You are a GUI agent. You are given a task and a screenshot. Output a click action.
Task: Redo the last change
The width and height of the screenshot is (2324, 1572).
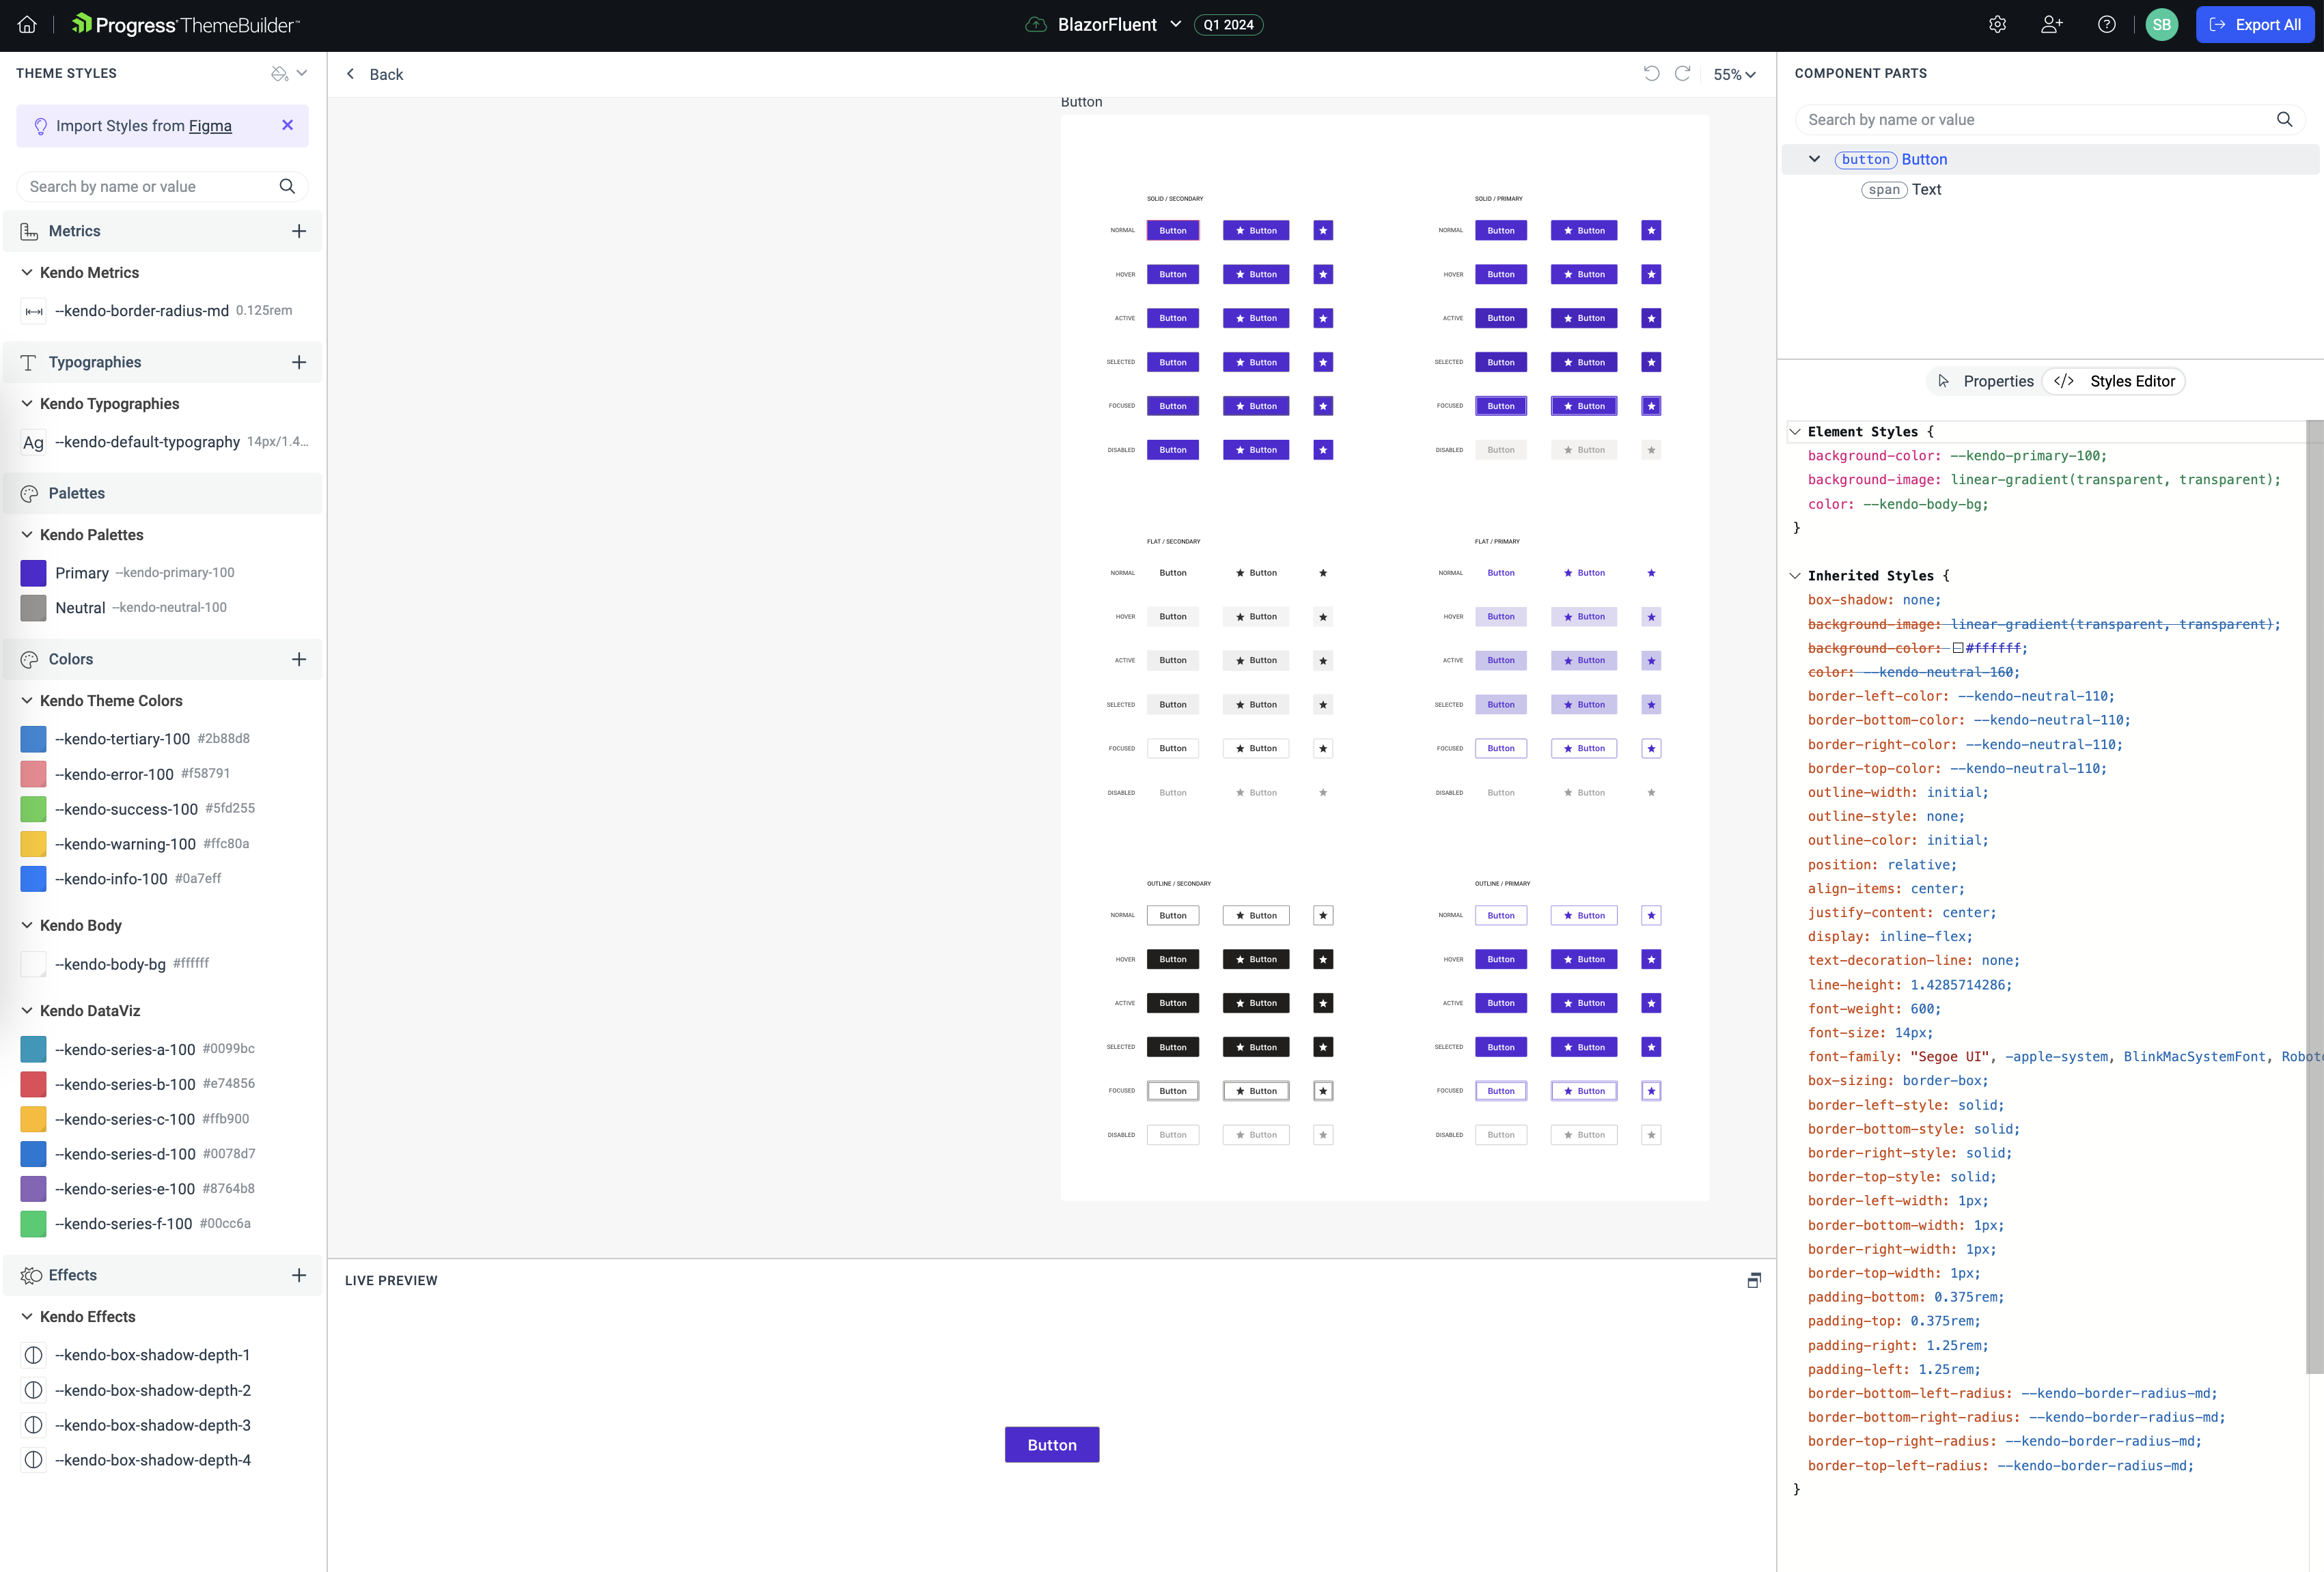pos(1683,74)
